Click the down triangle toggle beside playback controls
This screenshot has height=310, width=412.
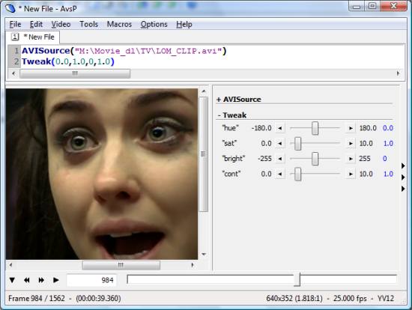(12, 280)
